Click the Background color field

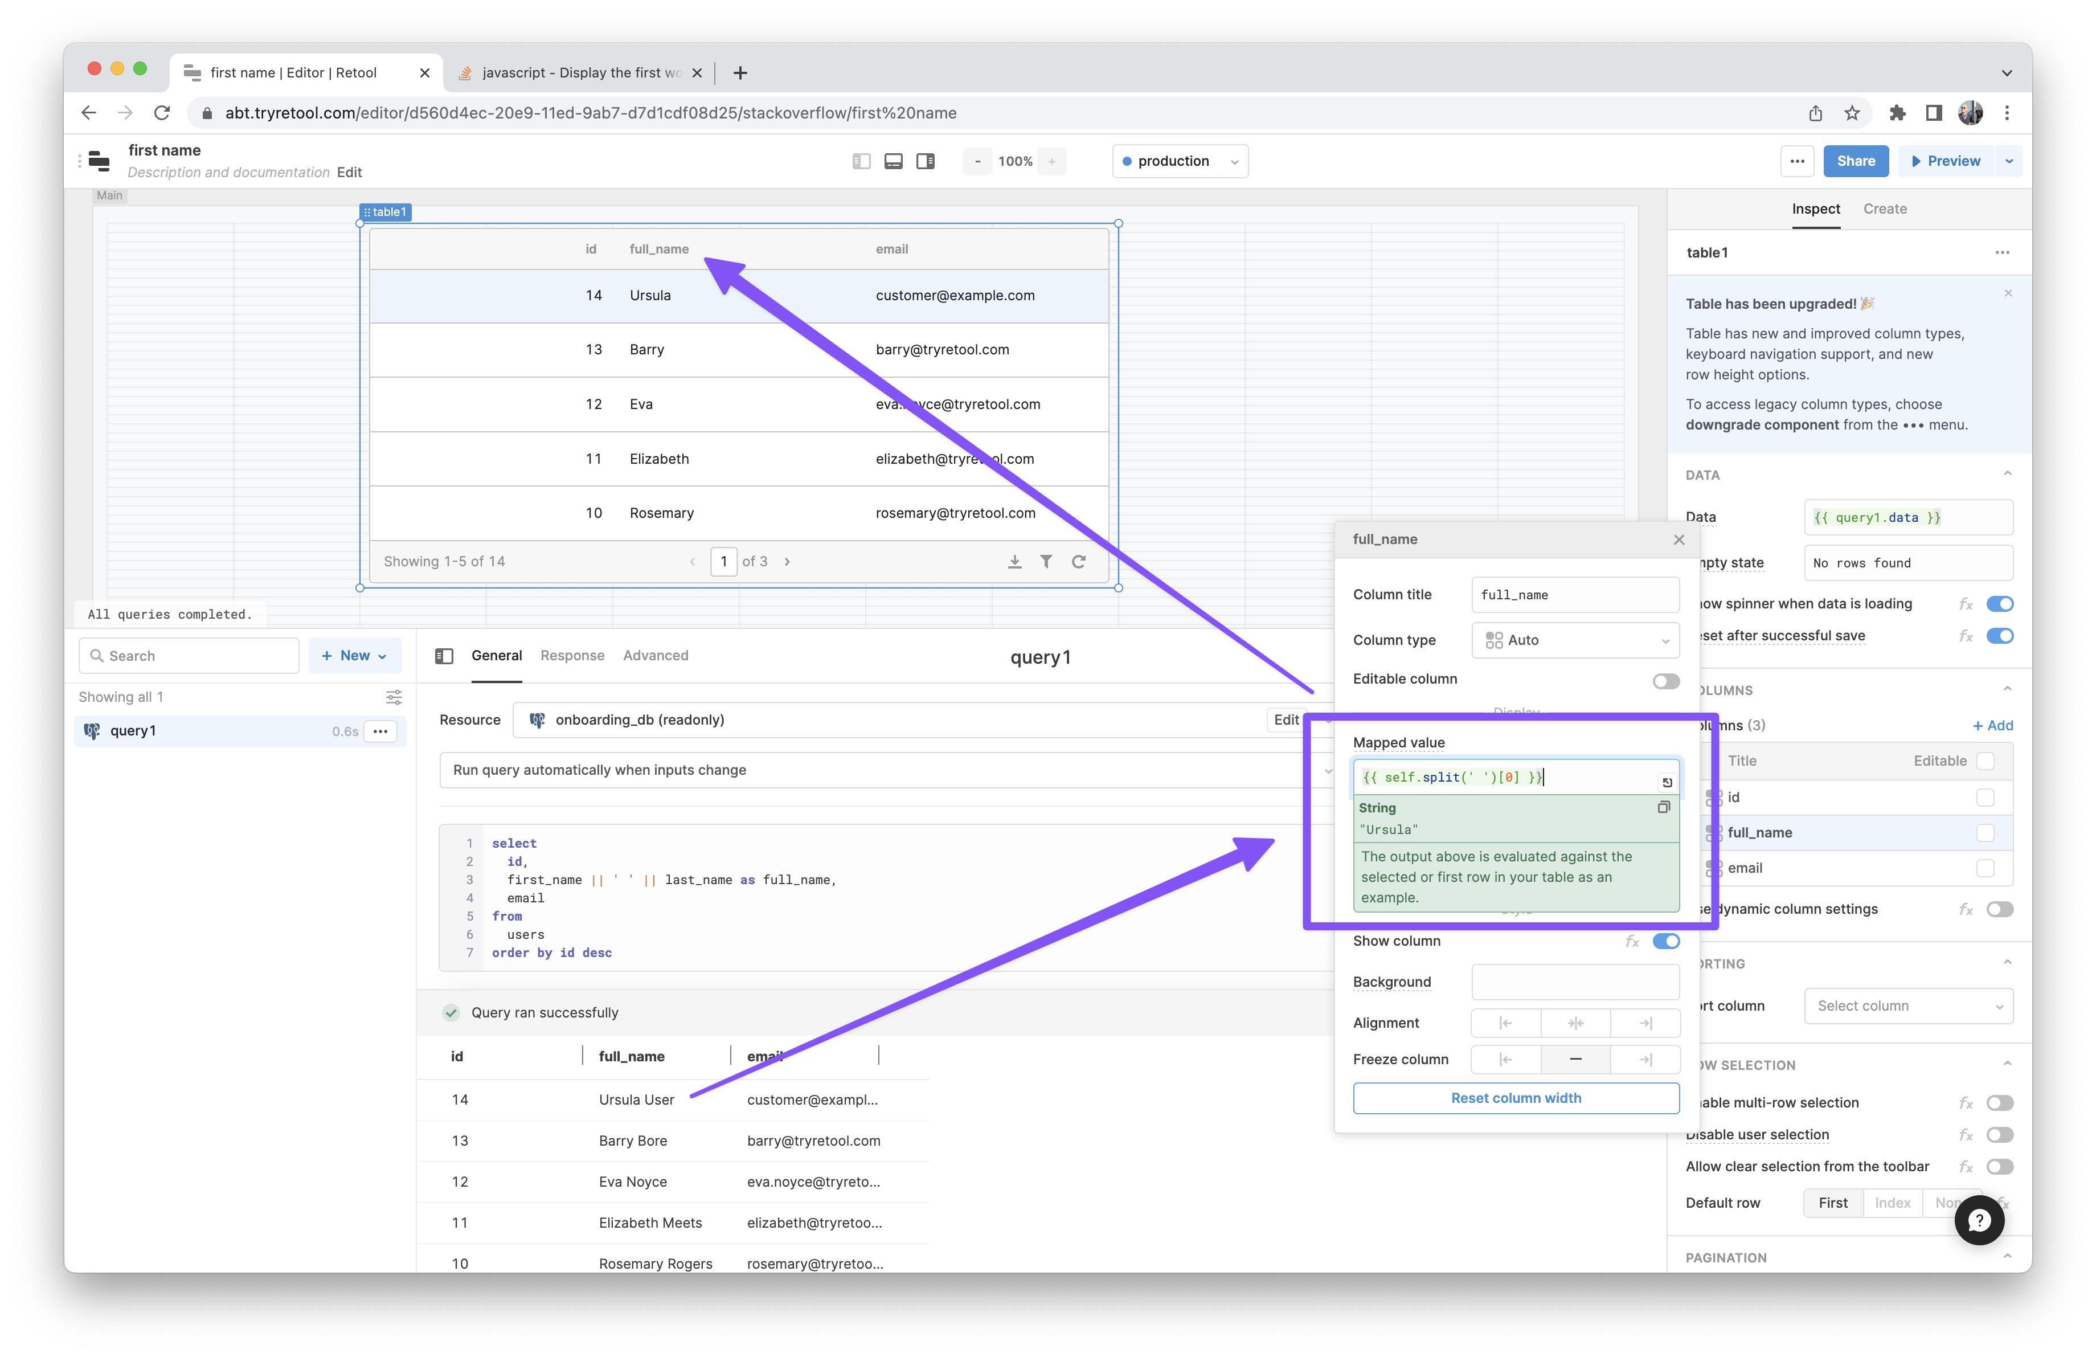(x=1575, y=982)
